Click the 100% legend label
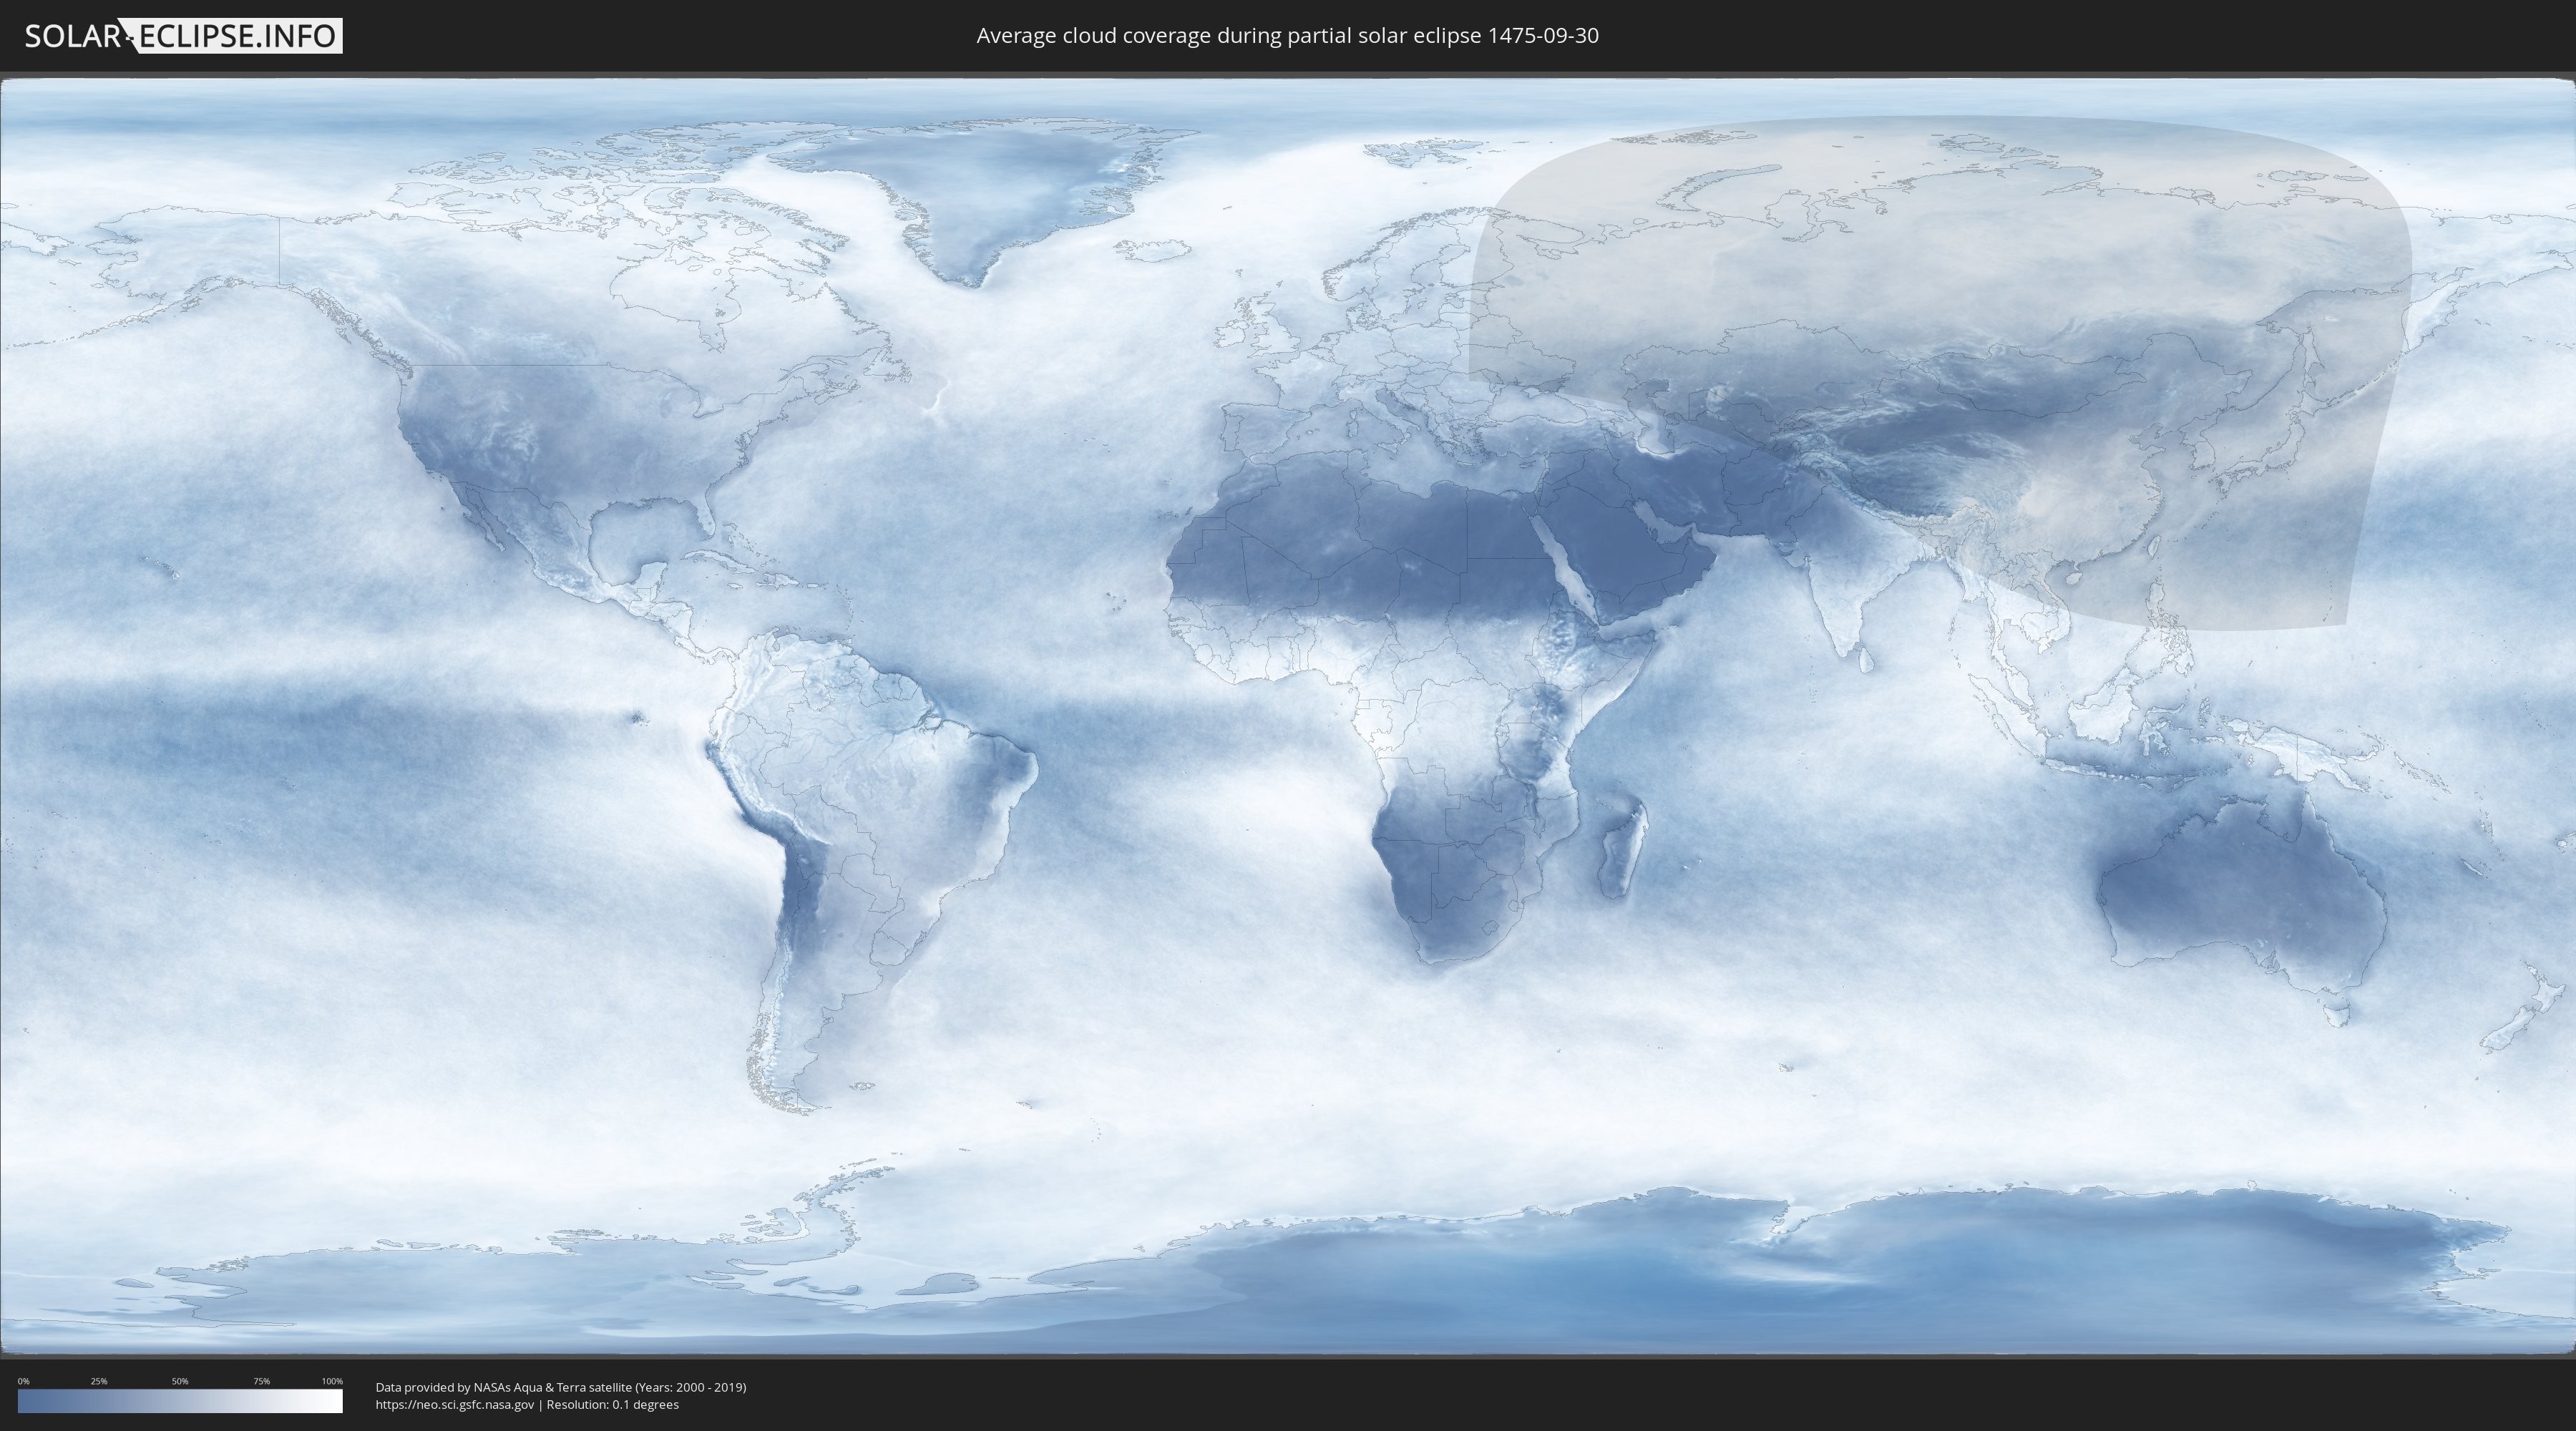2576x1431 pixels. click(332, 1381)
